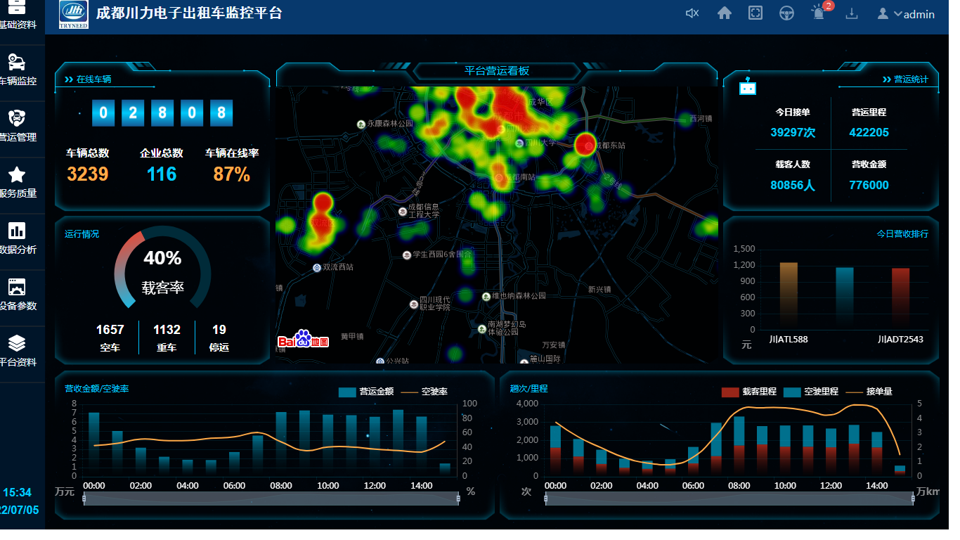Open the alarm bell notifications
960x540 pixels.
(x=819, y=13)
